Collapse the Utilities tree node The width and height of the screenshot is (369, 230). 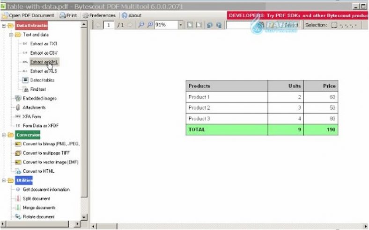[4, 180]
